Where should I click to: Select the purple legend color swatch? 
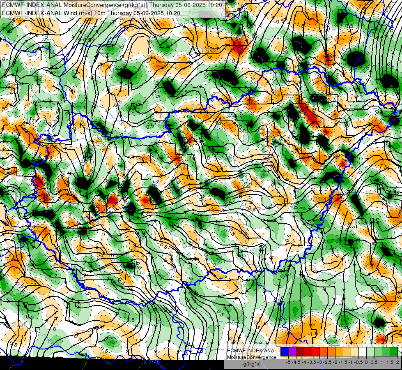point(292,351)
